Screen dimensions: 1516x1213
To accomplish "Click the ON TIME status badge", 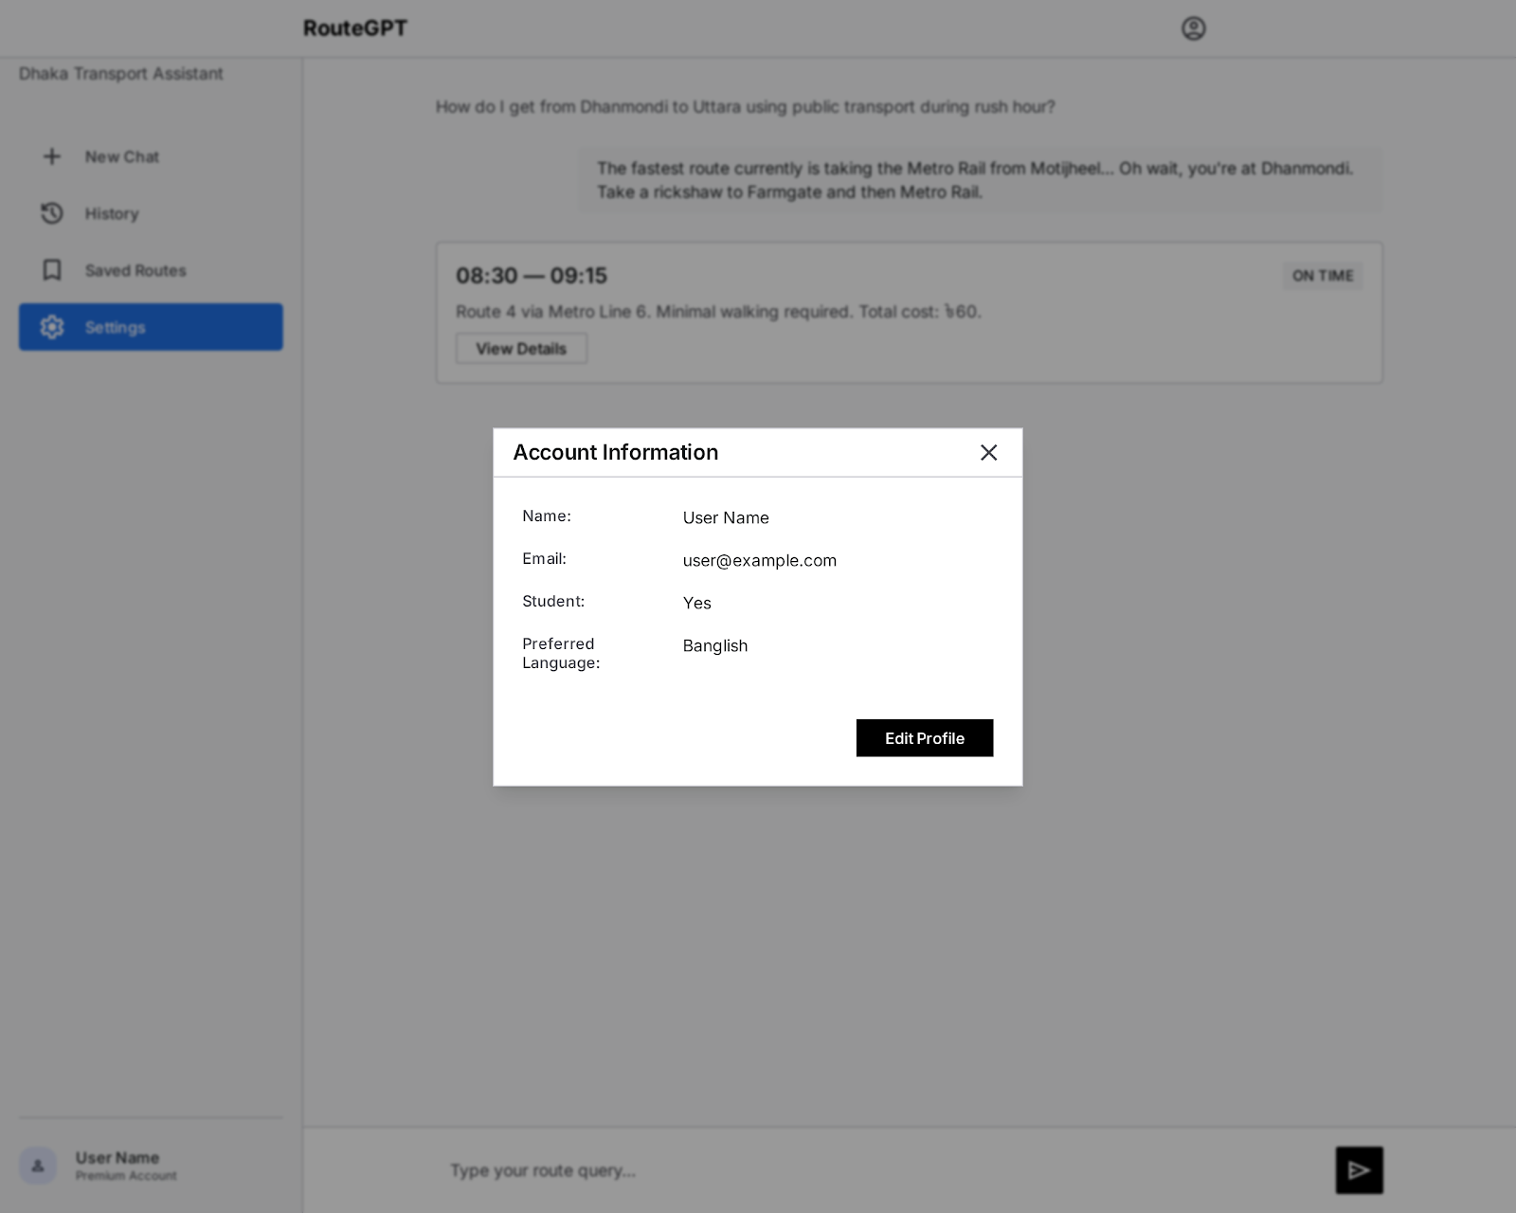I will click(x=1323, y=276).
